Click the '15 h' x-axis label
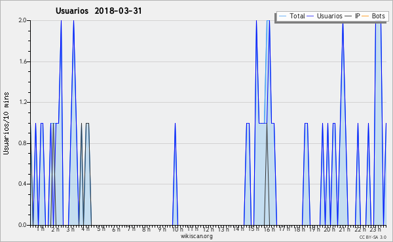This screenshot has width=393, height=242. [x=254, y=229]
